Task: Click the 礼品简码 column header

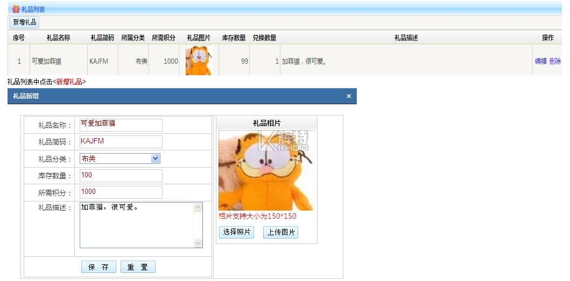Action: click(102, 38)
